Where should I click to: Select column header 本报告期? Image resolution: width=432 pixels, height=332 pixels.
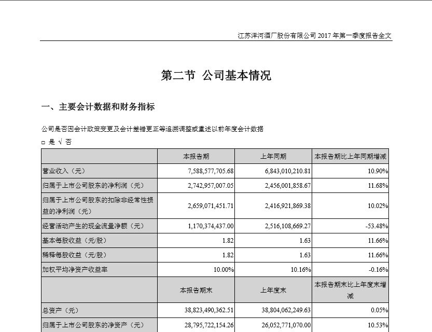click(x=196, y=157)
